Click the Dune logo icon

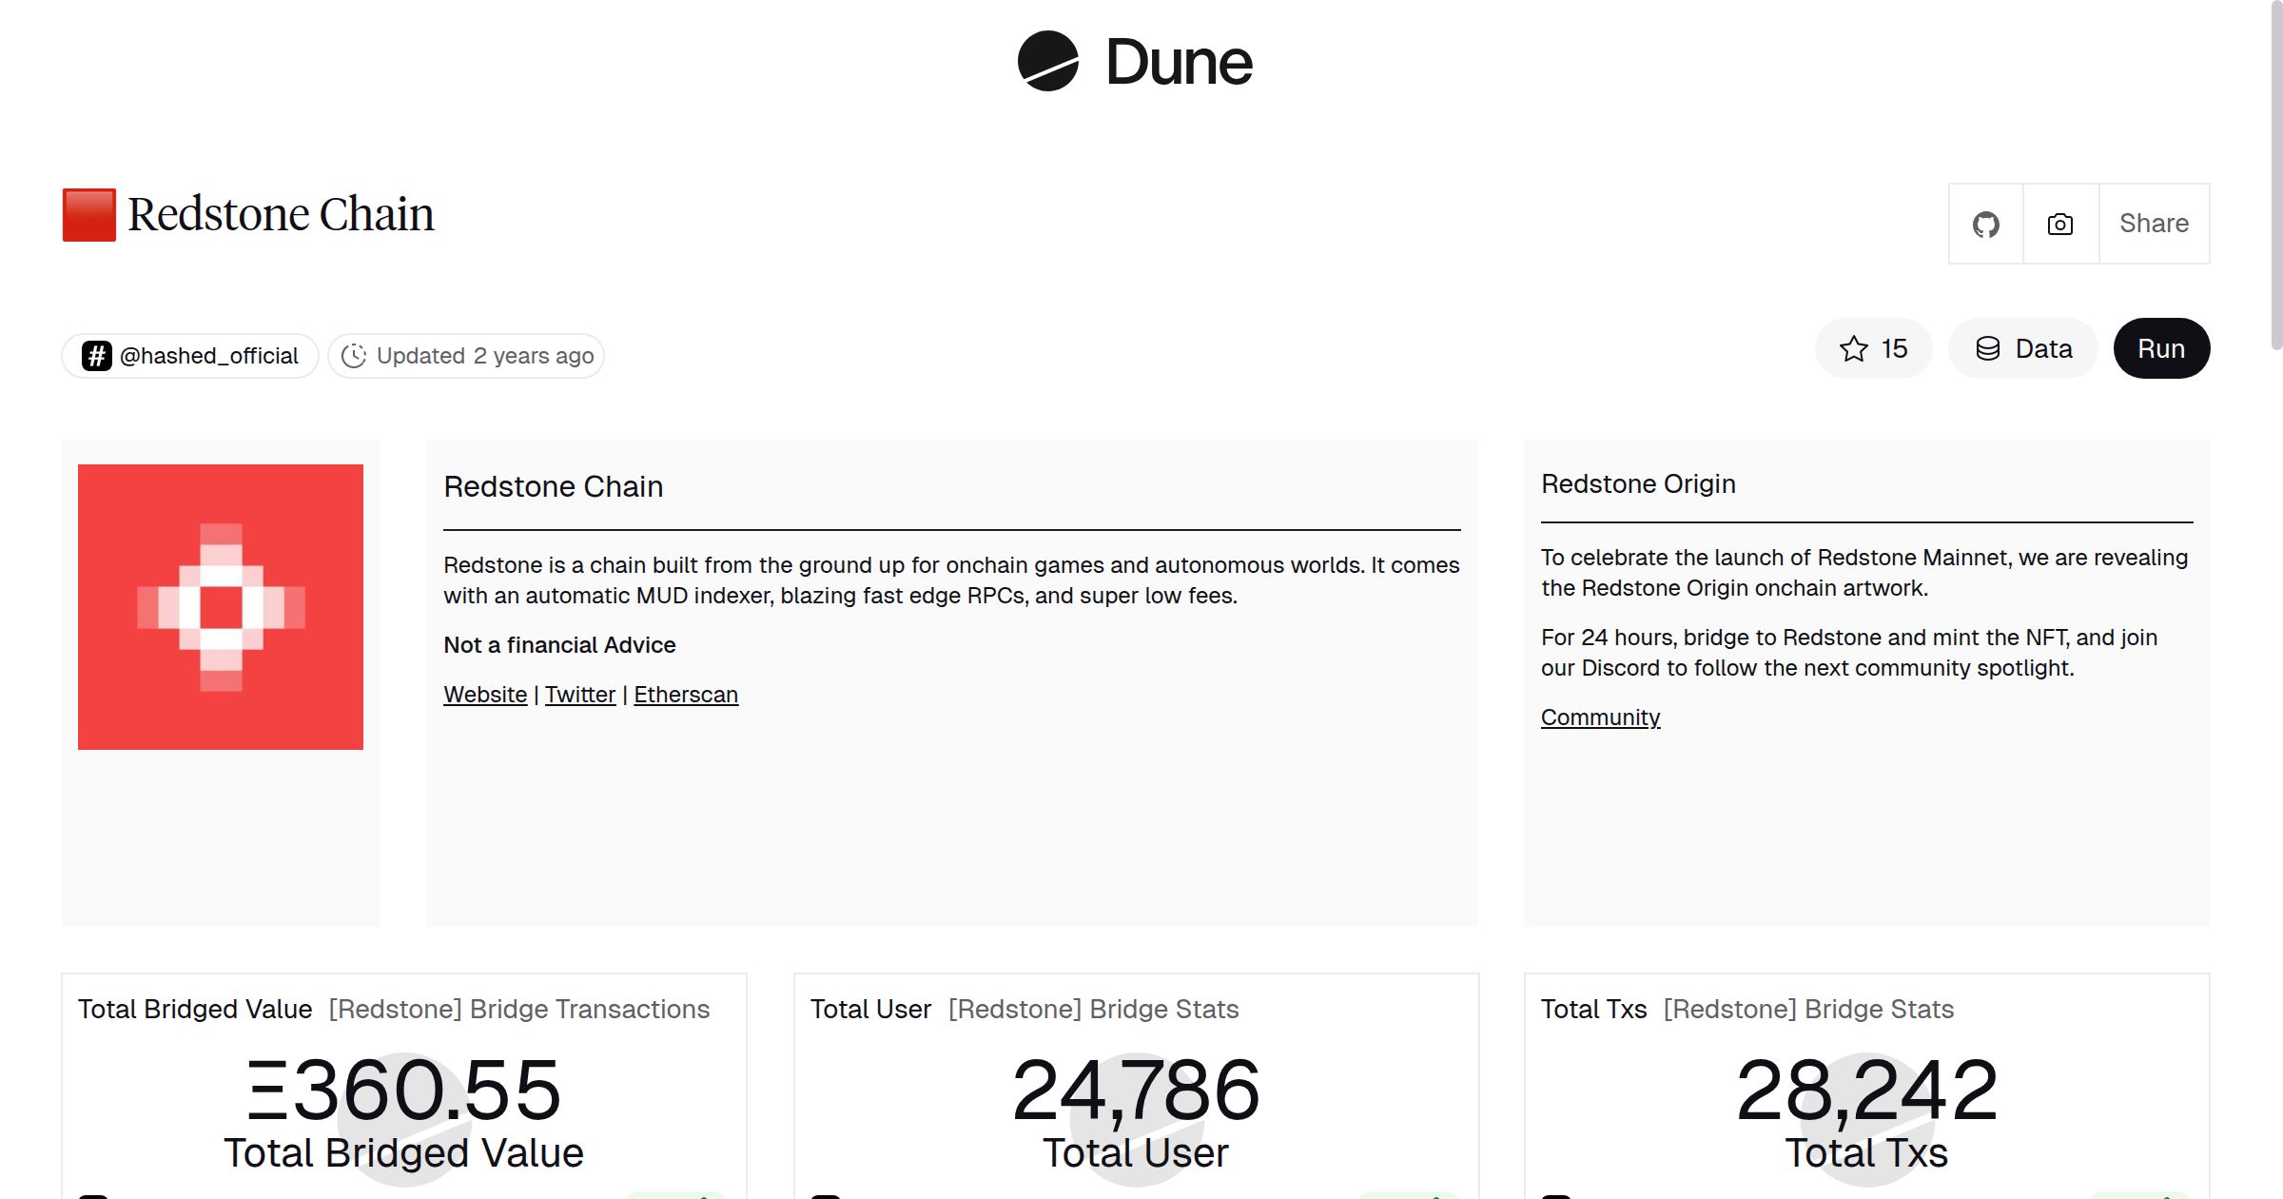[1047, 62]
